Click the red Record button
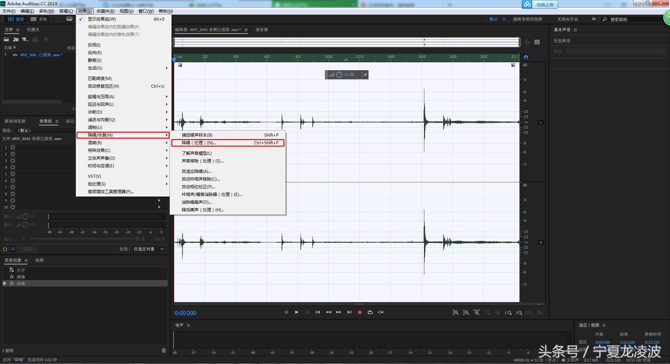The width and height of the screenshot is (670, 364). (359, 312)
